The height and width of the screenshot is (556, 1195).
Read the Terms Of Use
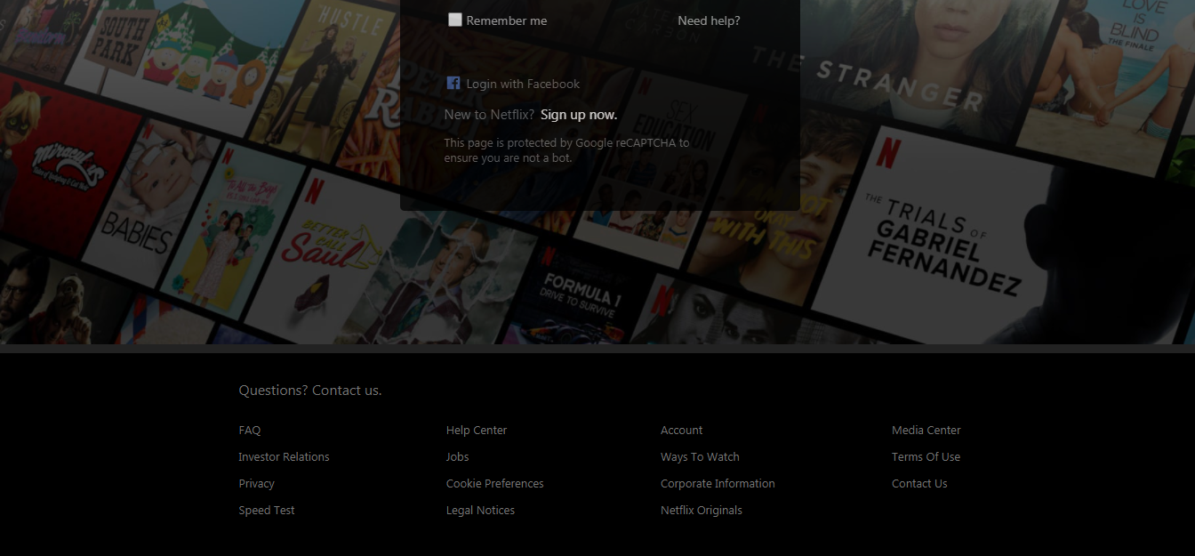tap(926, 457)
